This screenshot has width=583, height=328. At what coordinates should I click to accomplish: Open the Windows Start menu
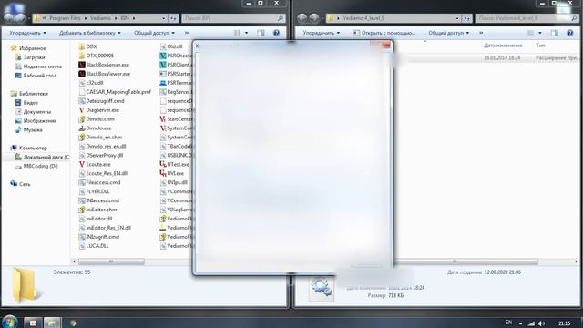tap(10, 322)
